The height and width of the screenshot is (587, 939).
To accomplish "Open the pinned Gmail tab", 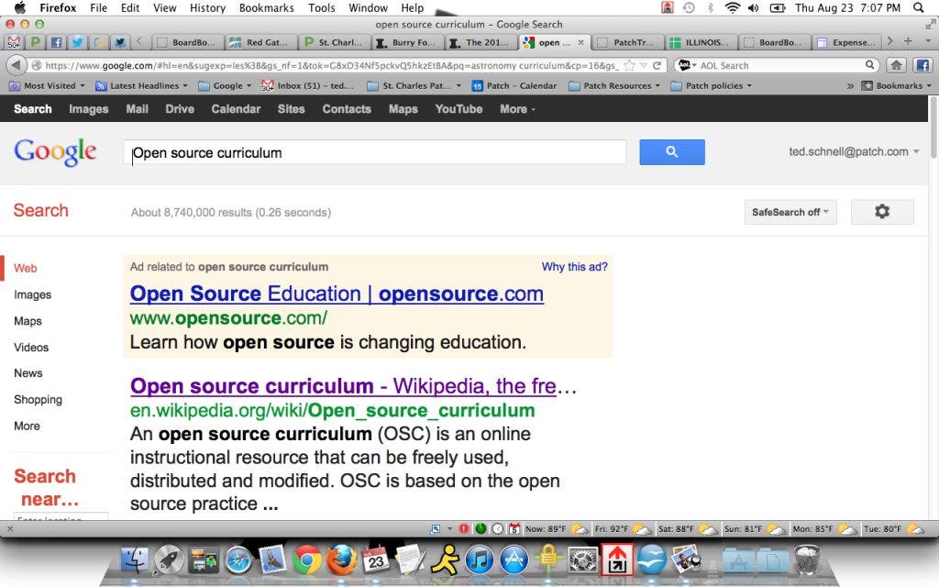I will click(x=13, y=42).
